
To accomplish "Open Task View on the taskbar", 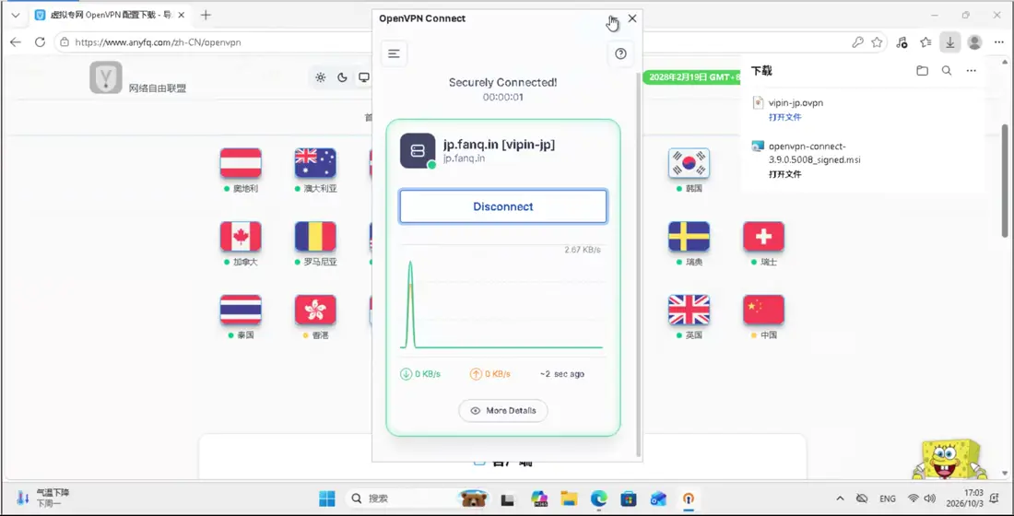I will [508, 498].
